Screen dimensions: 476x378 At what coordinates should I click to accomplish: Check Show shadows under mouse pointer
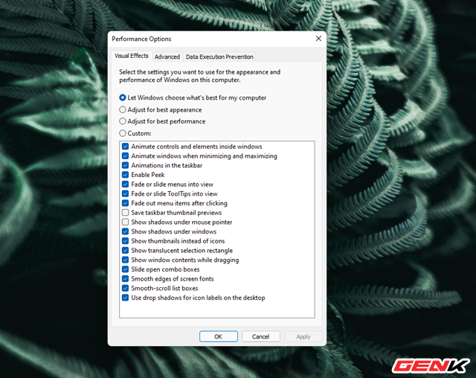126,222
